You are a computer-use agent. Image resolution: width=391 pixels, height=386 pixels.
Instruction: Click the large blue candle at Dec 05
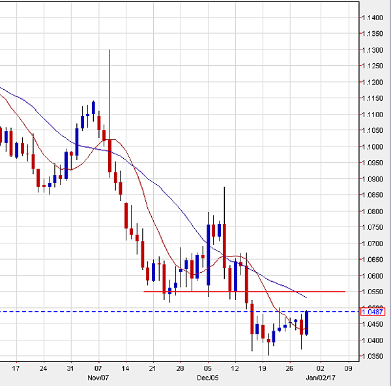click(209, 255)
